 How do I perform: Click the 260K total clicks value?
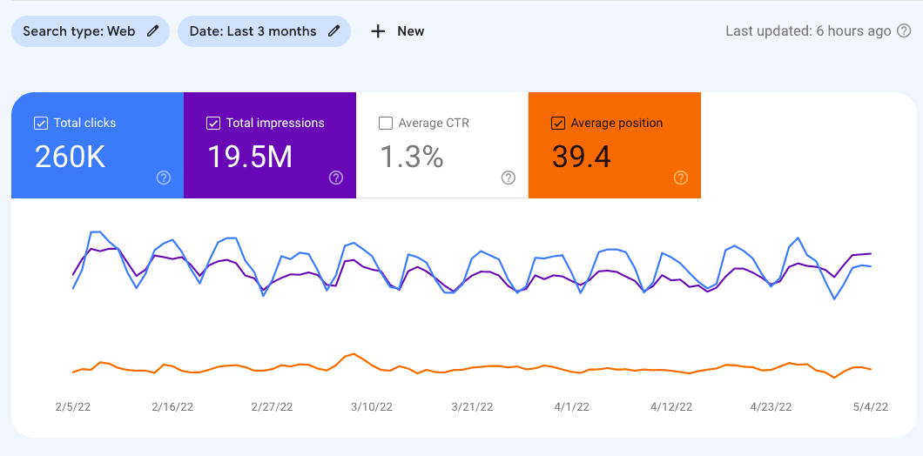[x=70, y=157]
